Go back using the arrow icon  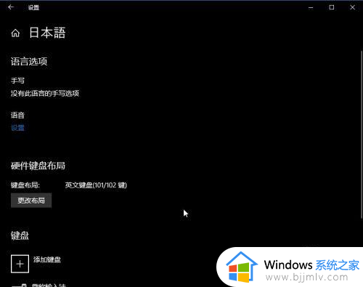pyautogui.click(x=11, y=7)
